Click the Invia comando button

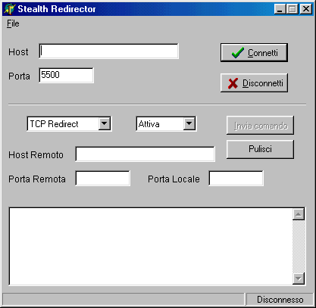260,126
